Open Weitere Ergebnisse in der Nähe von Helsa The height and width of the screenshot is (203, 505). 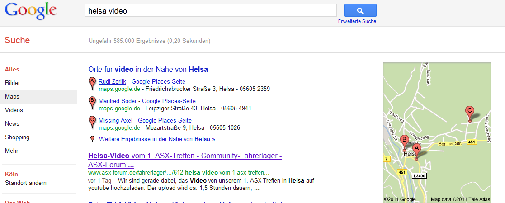[x=157, y=139]
